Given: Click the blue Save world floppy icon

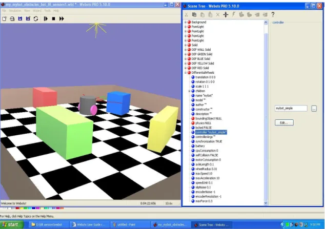Looking at the screenshot, I should 20,18.
